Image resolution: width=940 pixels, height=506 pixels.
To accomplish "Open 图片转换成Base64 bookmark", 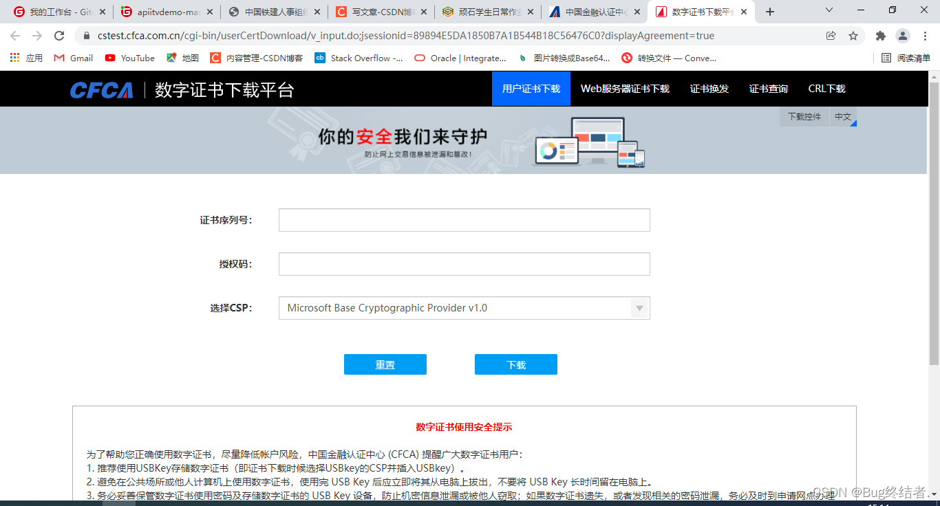I will coord(564,58).
